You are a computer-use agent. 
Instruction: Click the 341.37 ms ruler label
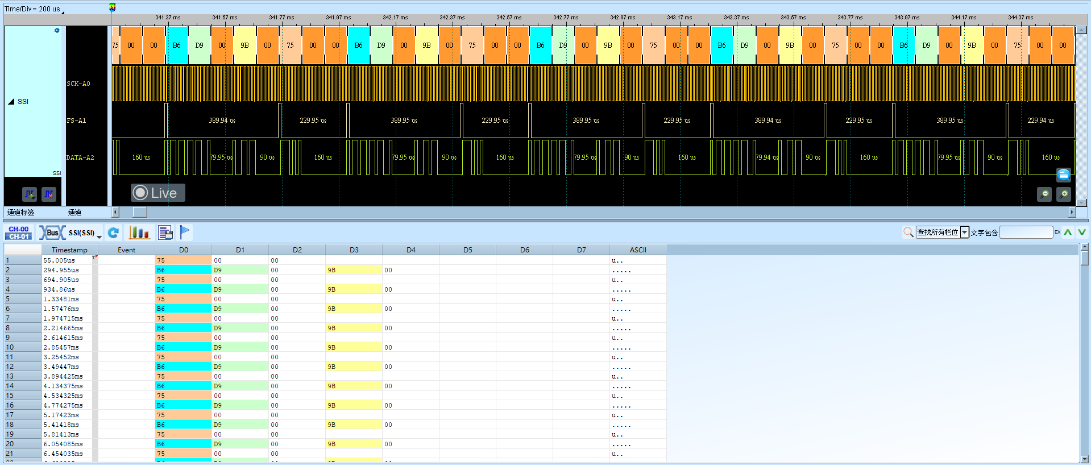coord(168,18)
